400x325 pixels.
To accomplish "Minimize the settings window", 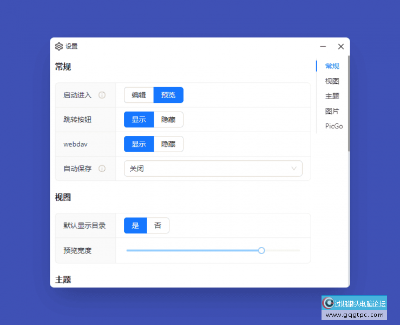I will [323, 47].
